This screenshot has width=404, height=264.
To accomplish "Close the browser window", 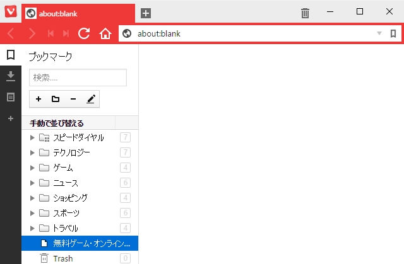I will click(389, 11).
